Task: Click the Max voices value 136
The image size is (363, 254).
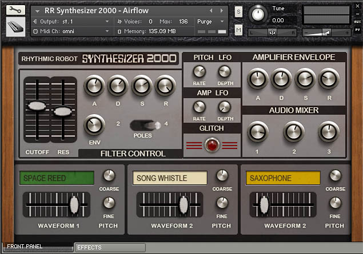Action: 184,22
